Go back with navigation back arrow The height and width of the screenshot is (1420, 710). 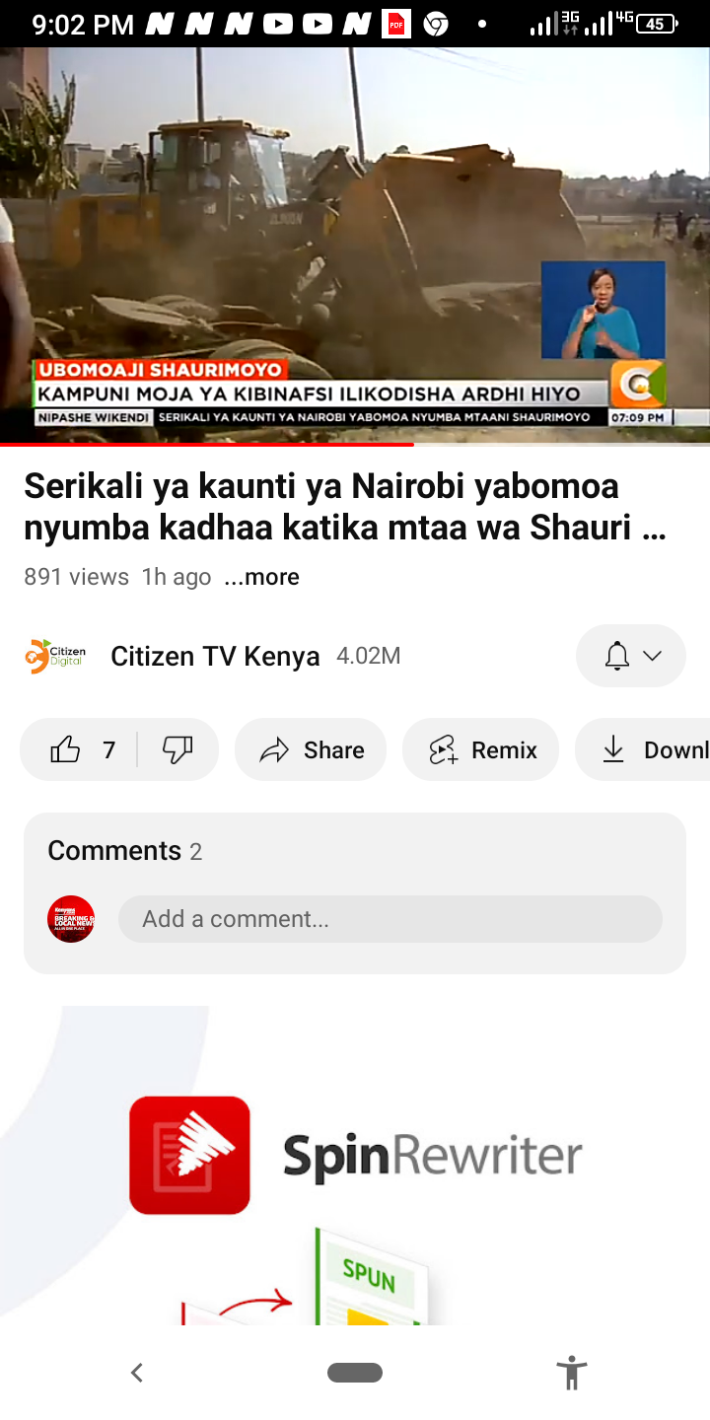tap(137, 1373)
